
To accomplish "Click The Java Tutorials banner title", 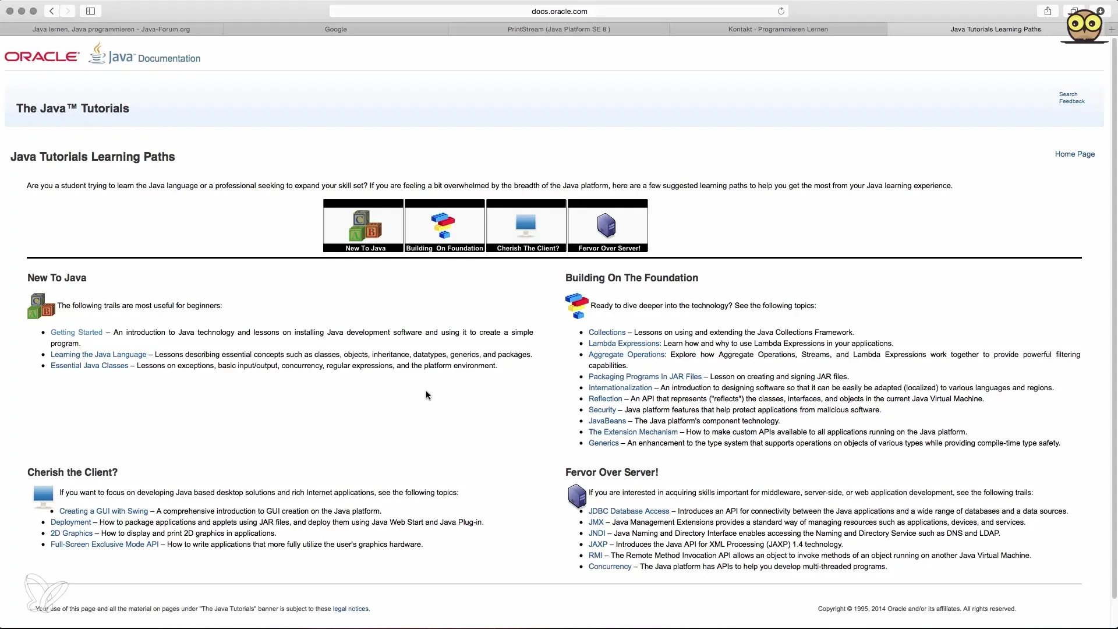I will point(73,108).
